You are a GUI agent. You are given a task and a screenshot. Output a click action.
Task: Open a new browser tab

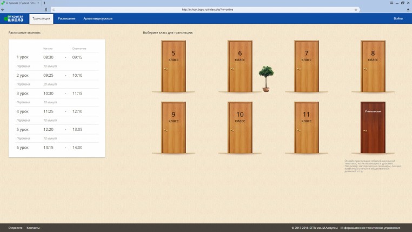click(x=44, y=3)
